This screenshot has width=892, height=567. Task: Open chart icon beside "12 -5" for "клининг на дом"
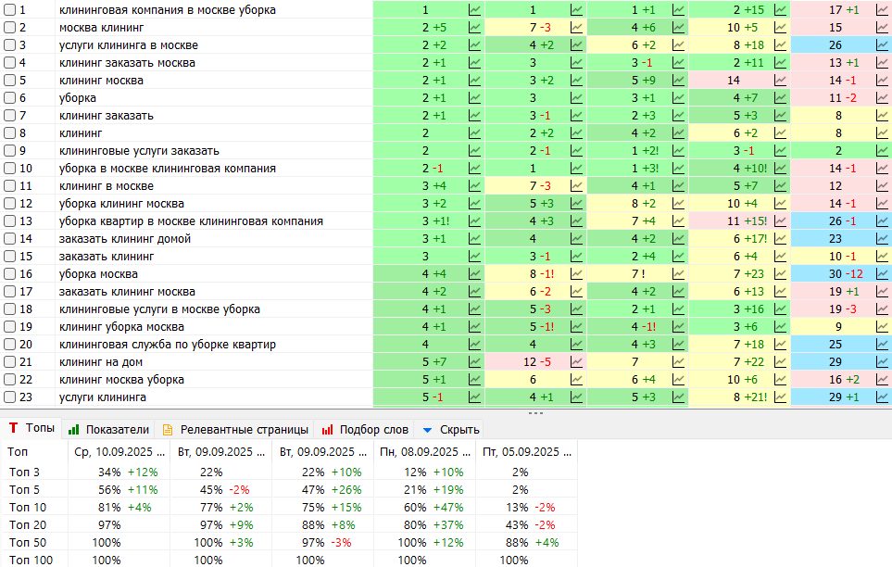pyautogui.click(x=577, y=362)
